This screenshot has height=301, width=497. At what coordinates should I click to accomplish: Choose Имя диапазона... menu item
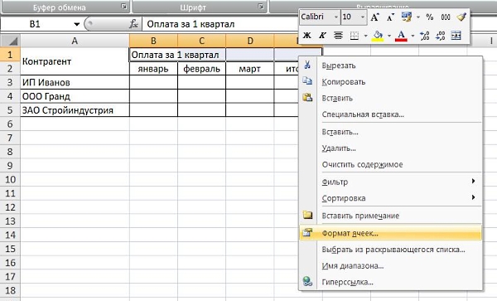(390, 266)
